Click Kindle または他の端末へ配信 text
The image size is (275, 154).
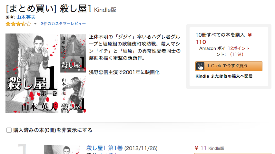pos(224,76)
